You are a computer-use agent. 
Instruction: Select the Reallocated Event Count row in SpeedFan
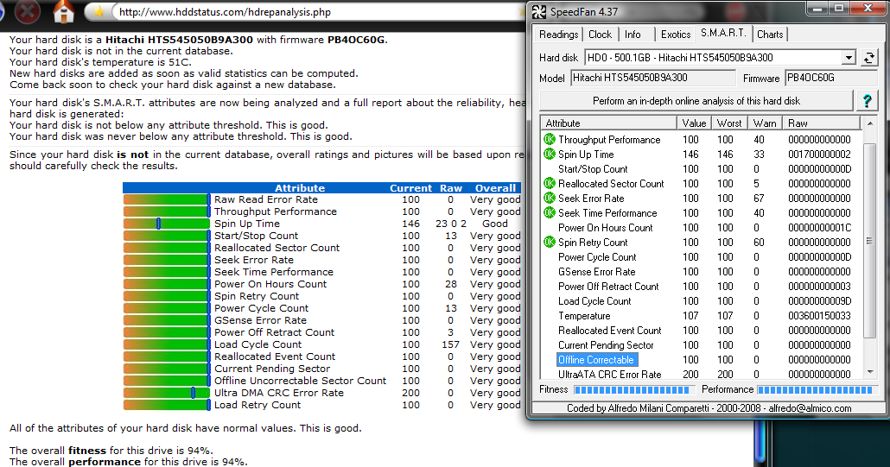pos(702,331)
